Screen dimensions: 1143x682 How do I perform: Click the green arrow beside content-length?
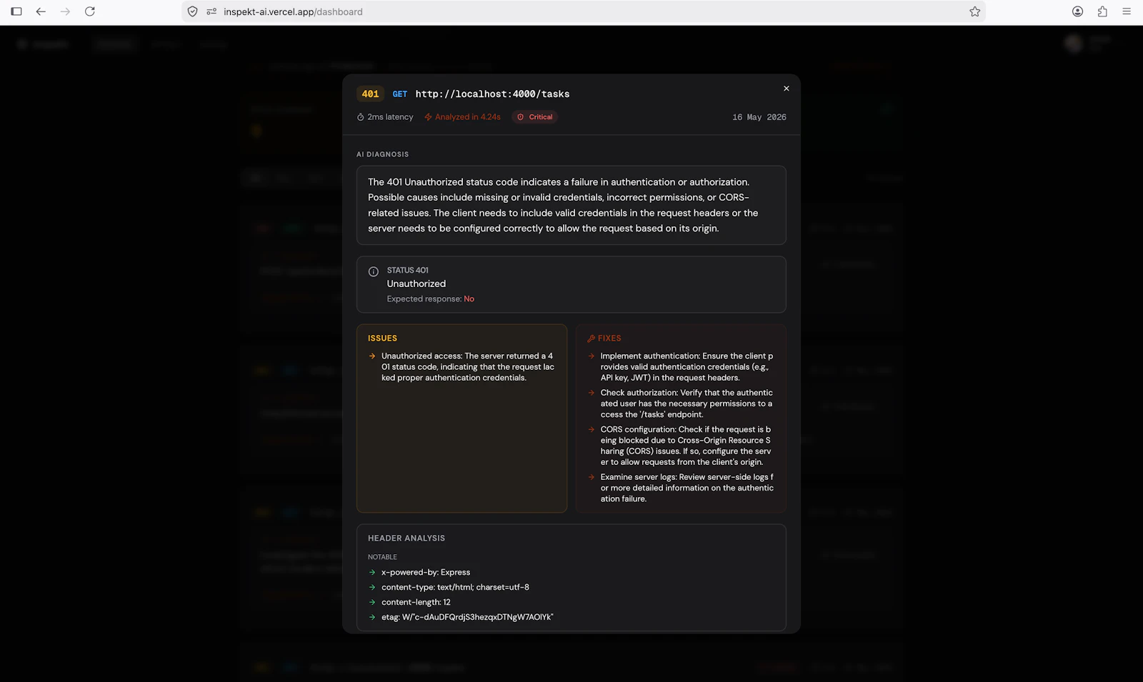click(372, 603)
